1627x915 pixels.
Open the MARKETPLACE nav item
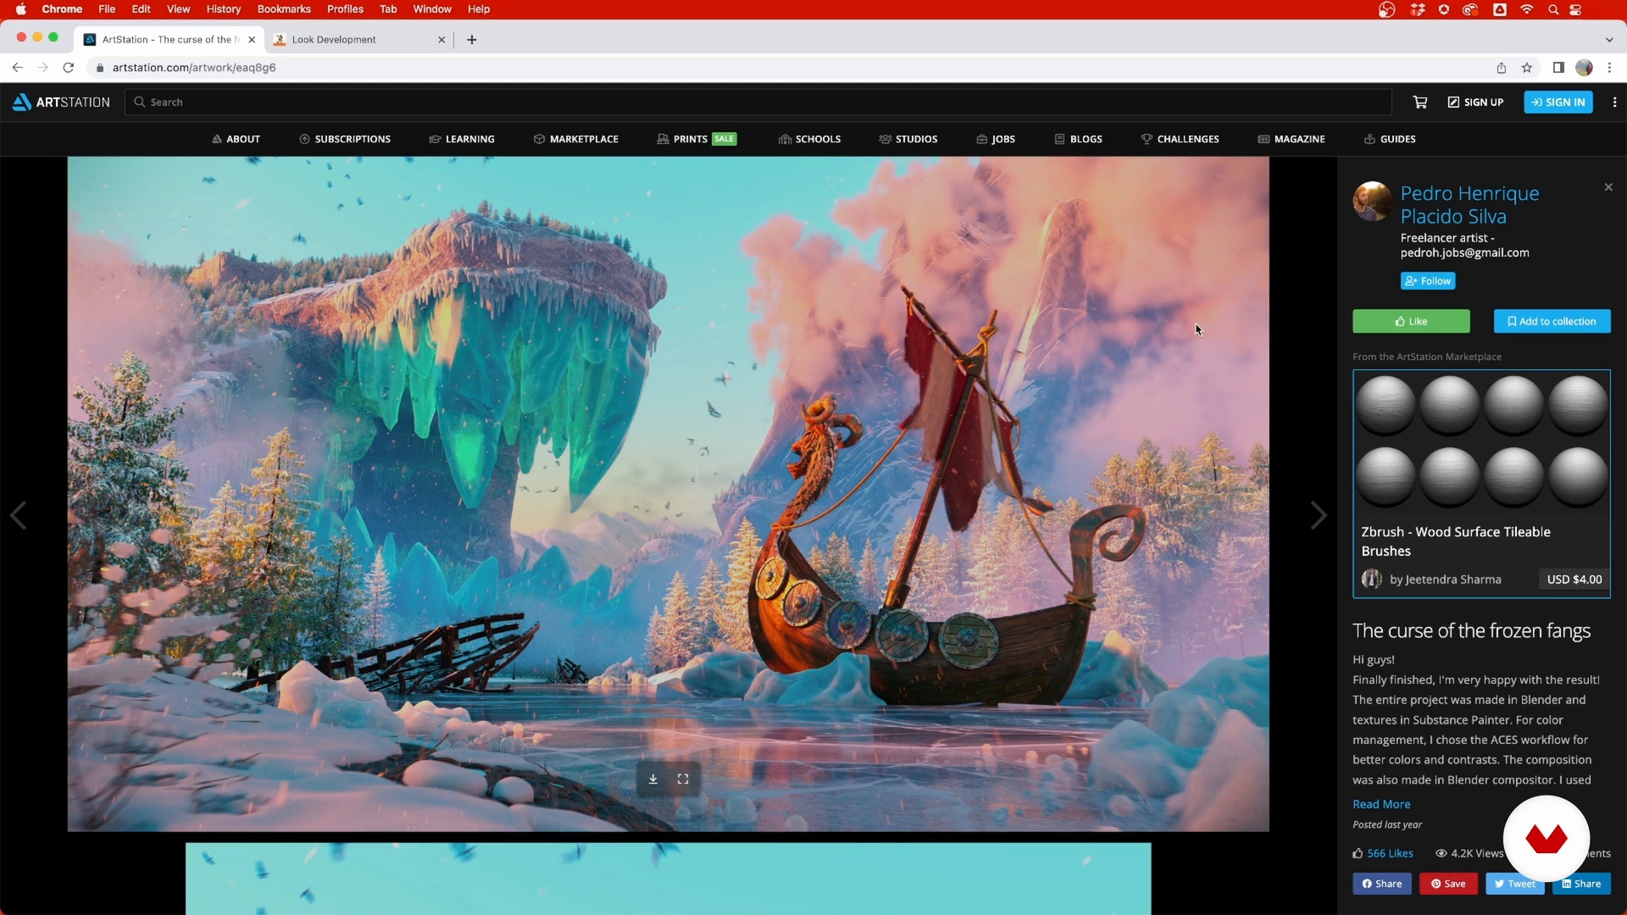576,139
